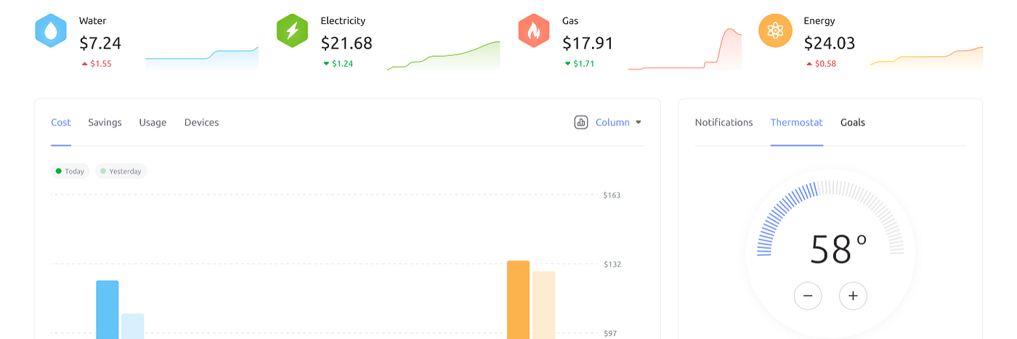
Task: Click the red Gas flame icon
Action: click(x=534, y=30)
